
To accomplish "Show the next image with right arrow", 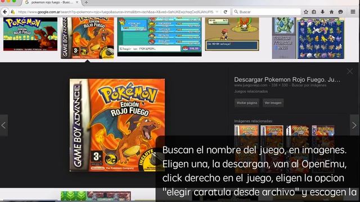I will 354,125.
